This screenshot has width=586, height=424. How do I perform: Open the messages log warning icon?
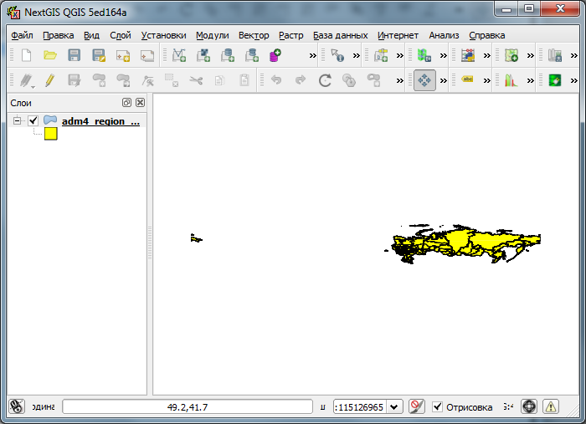coord(551,406)
